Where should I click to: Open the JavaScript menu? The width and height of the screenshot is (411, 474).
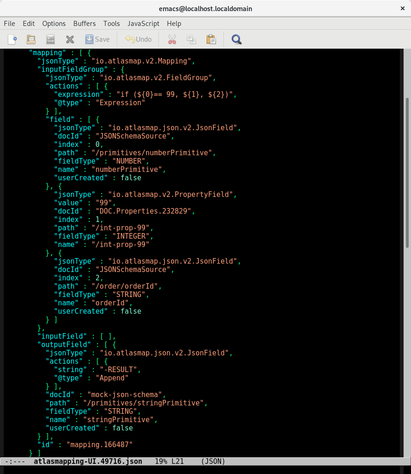coord(143,23)
